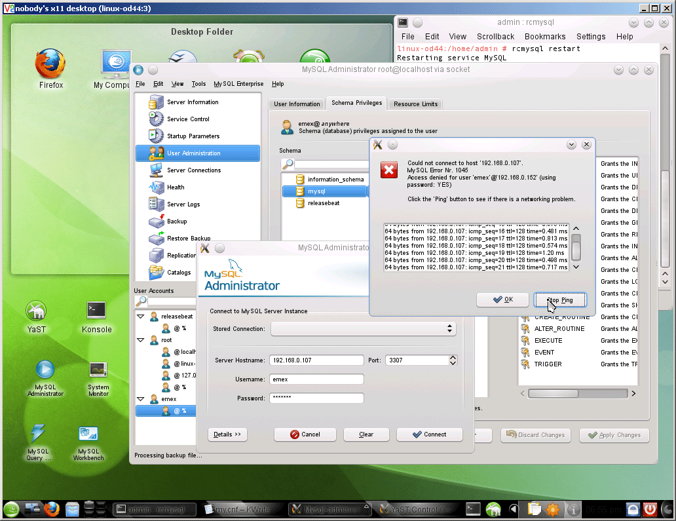Open Bookmarks menu in Konsole
Screen dimensions: 676x521
(545, 37)
